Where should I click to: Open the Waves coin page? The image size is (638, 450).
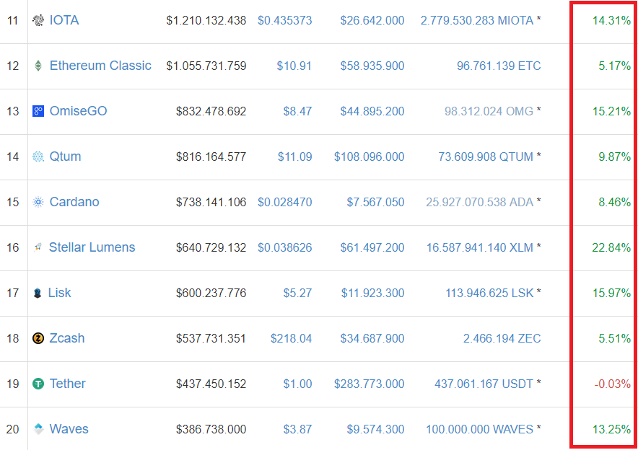pyautogui.click(x=69, y=429)
